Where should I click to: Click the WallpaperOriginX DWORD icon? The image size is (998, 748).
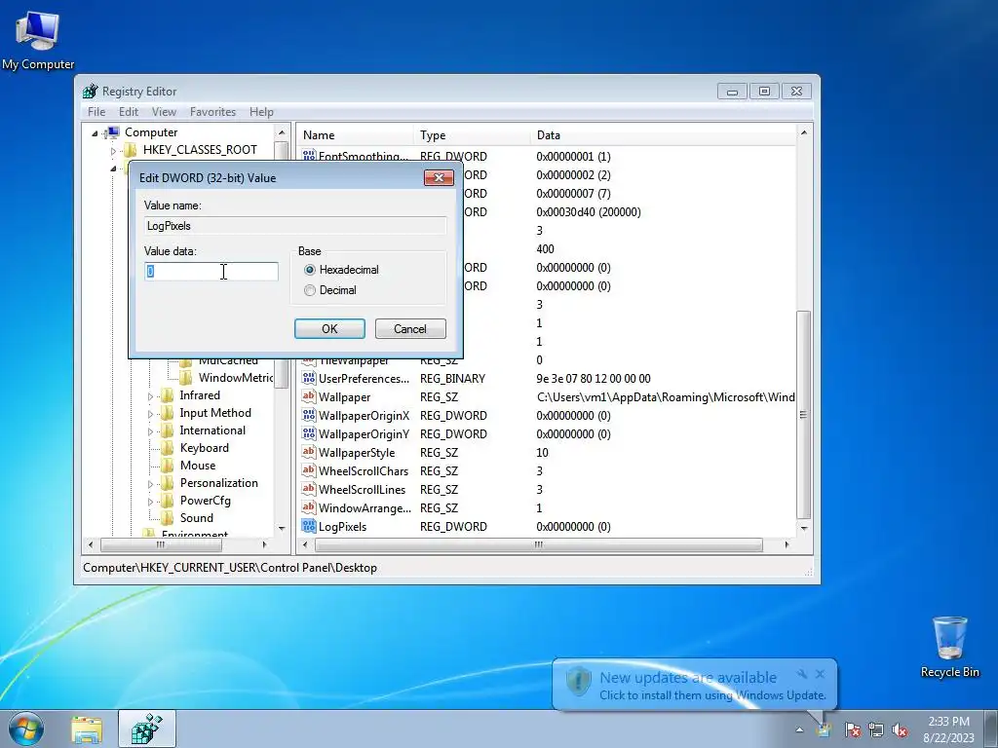pyautogui.click(x=309, y=415)
